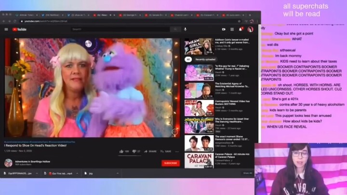Open the more actions ellipsis under video
Viewport: 347px width, 195px height.
point(177,152)
